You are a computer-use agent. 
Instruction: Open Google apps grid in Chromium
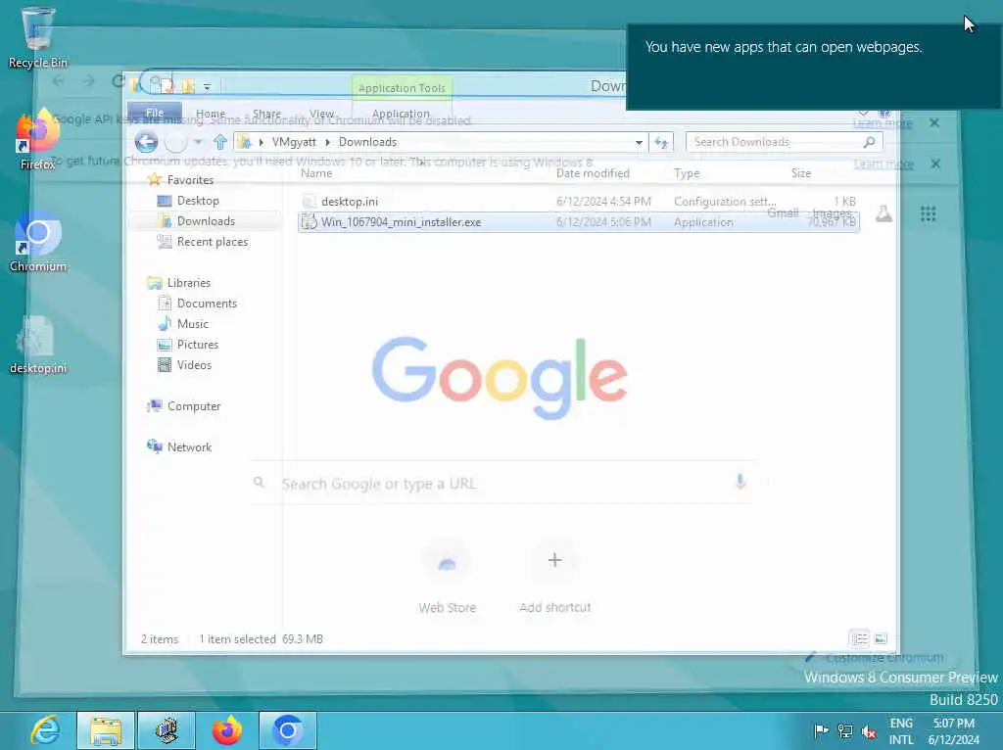(928, 213)
